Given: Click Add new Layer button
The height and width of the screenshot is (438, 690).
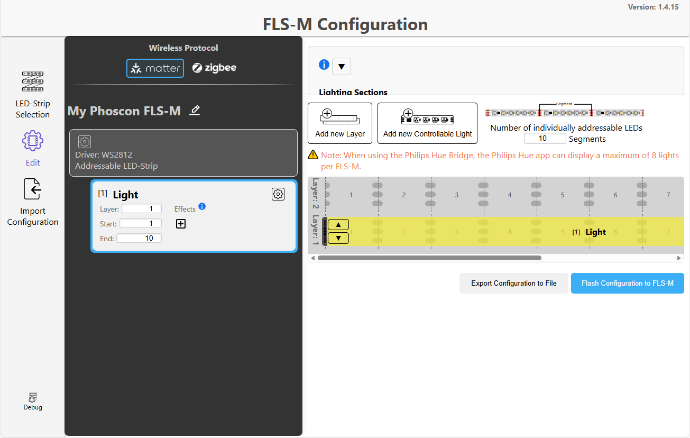Looking at the screenshot, I should pyautogui.click(x=340, y=123).
